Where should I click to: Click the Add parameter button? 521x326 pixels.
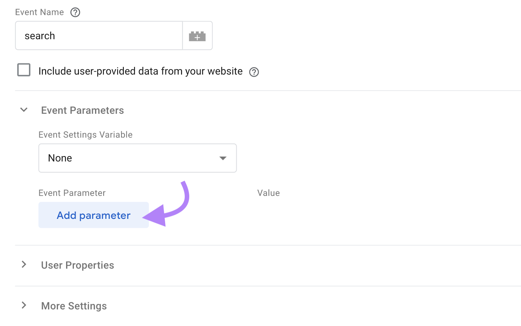click(x=93, y=215)
